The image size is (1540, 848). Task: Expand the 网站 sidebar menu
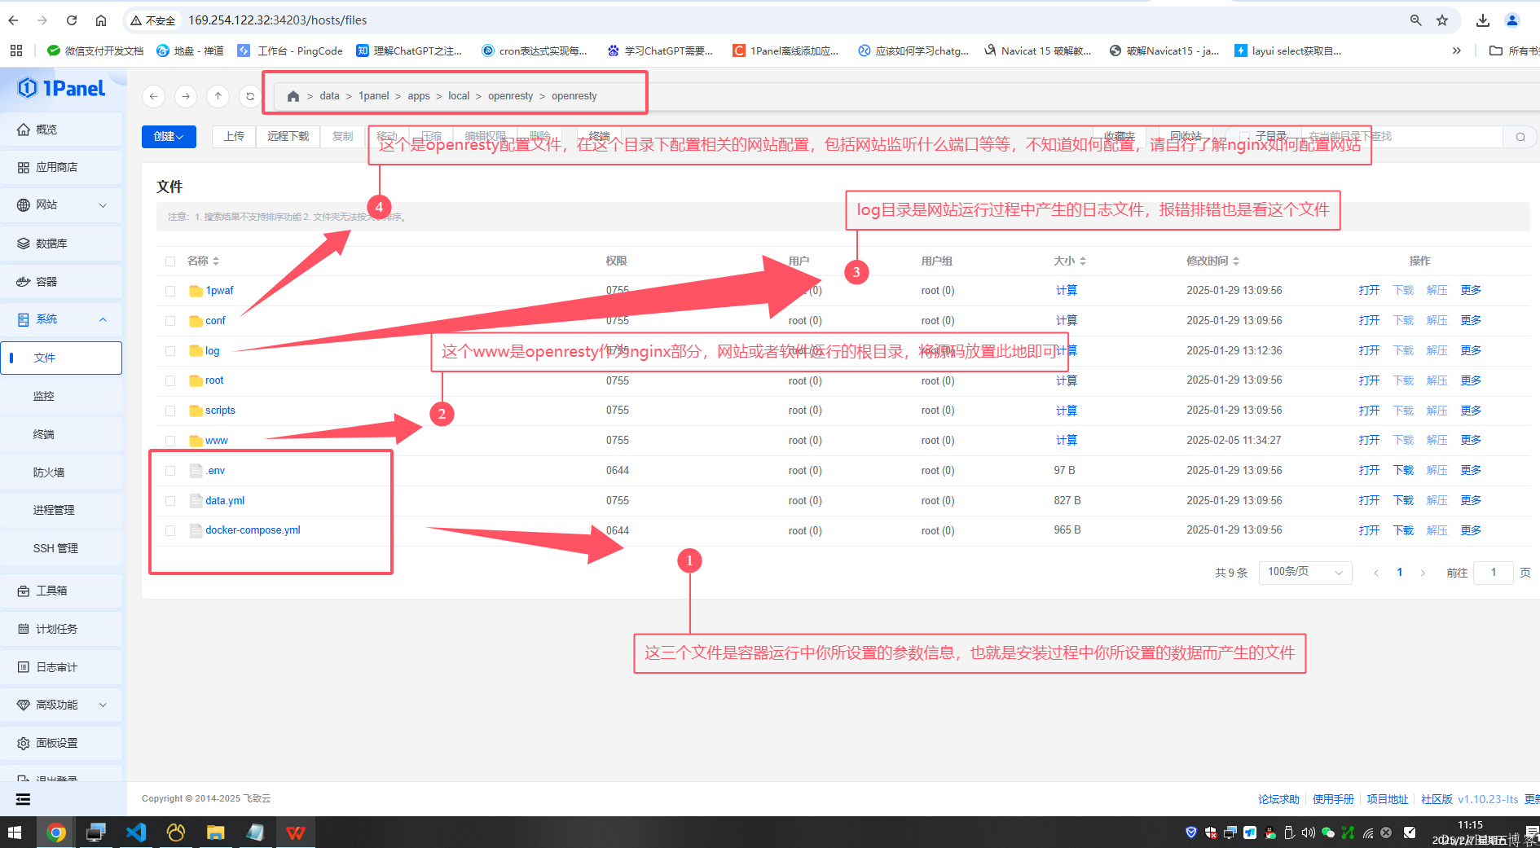tap(62, 205)
